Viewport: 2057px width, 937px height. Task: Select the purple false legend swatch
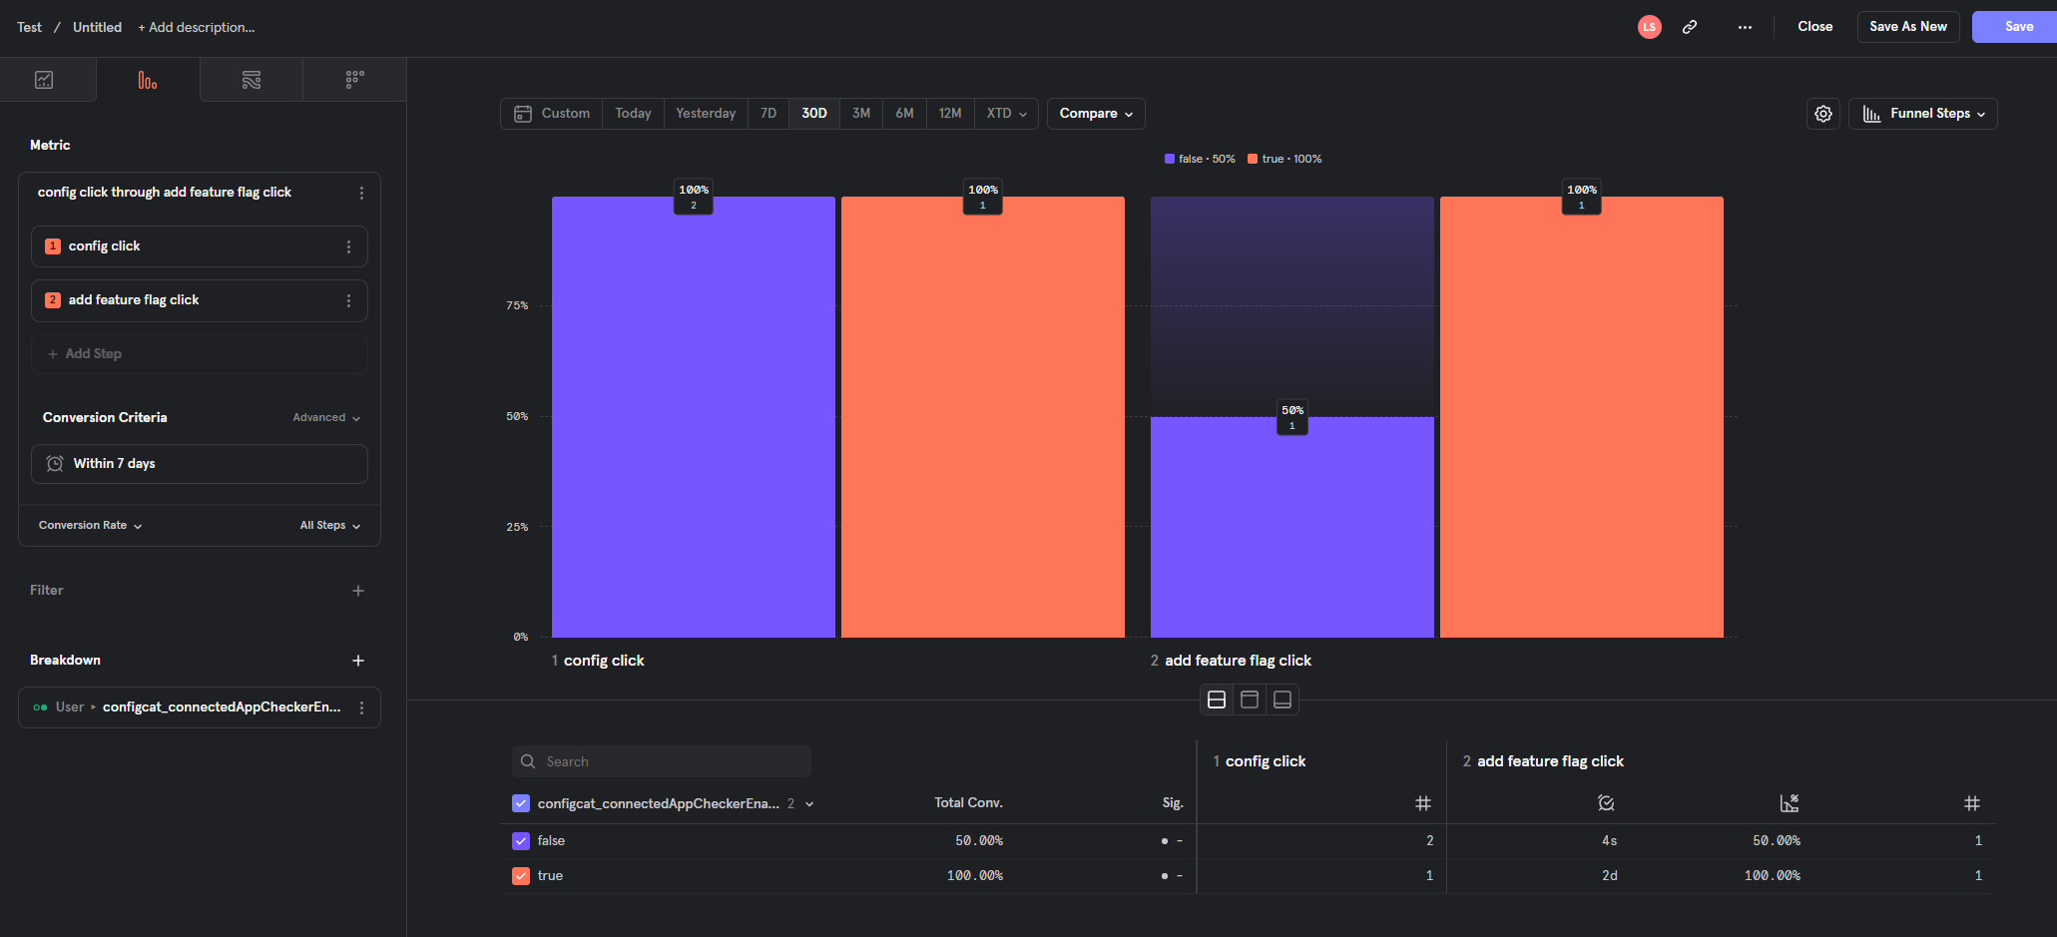tap(1170, 158)
